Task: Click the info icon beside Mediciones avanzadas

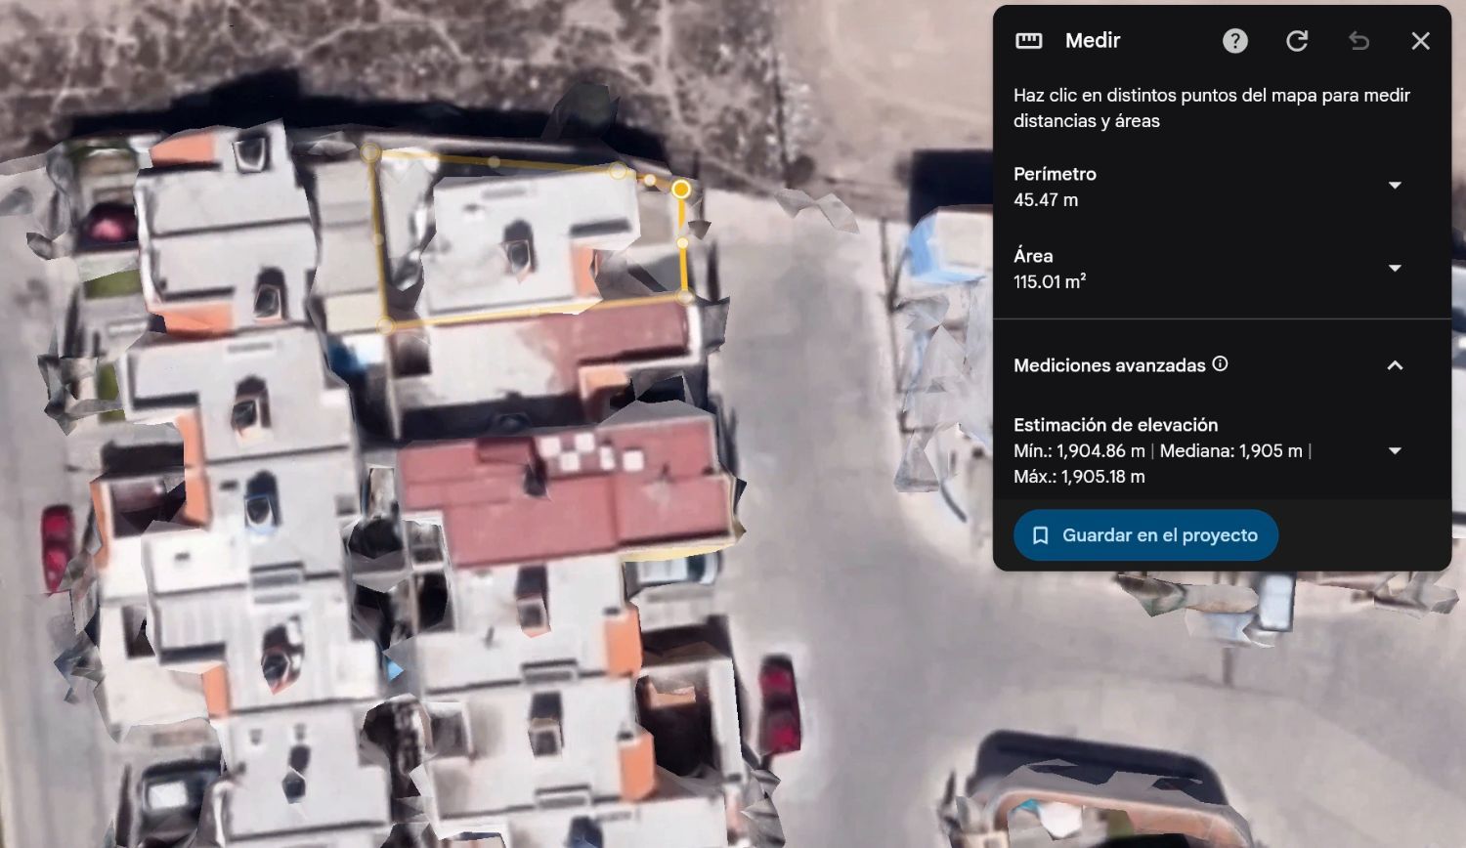Action: [1220, 363]
